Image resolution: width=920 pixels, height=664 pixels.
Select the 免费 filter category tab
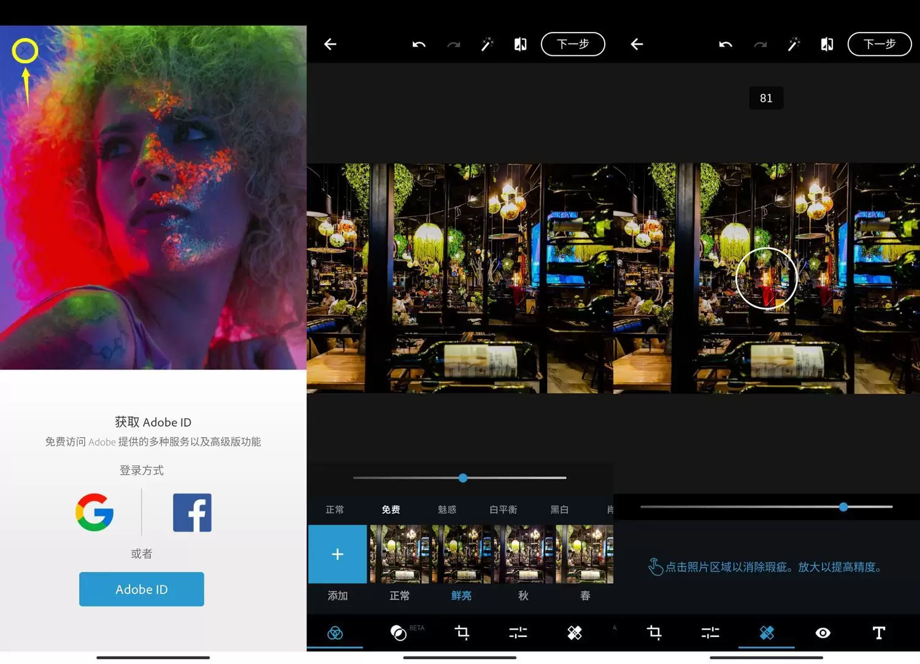click(x=391, y=509)
